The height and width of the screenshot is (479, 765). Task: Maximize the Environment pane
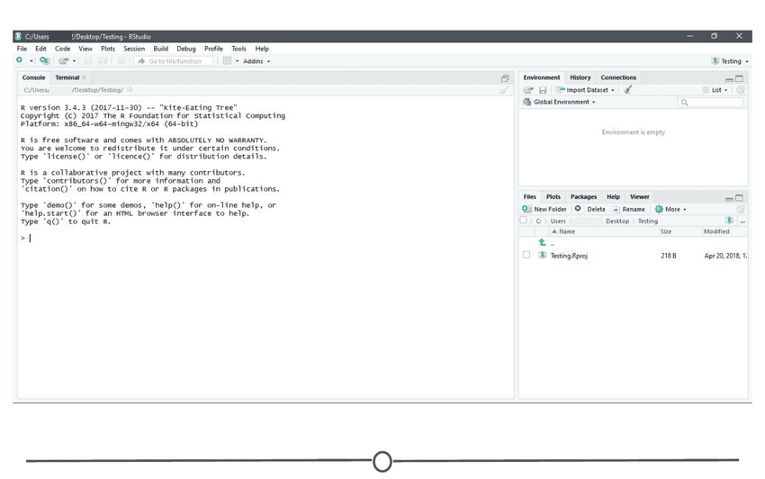click(x=740, y=78)
